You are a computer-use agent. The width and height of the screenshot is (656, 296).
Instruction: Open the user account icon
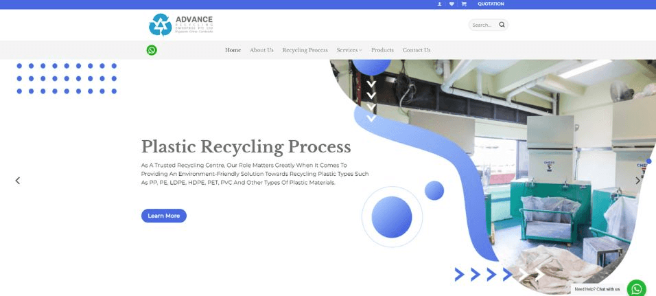(439, 4)
